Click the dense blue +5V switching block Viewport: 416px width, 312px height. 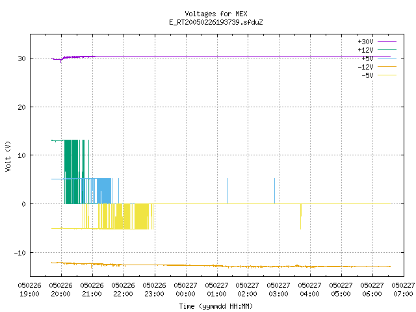(104, 191)
